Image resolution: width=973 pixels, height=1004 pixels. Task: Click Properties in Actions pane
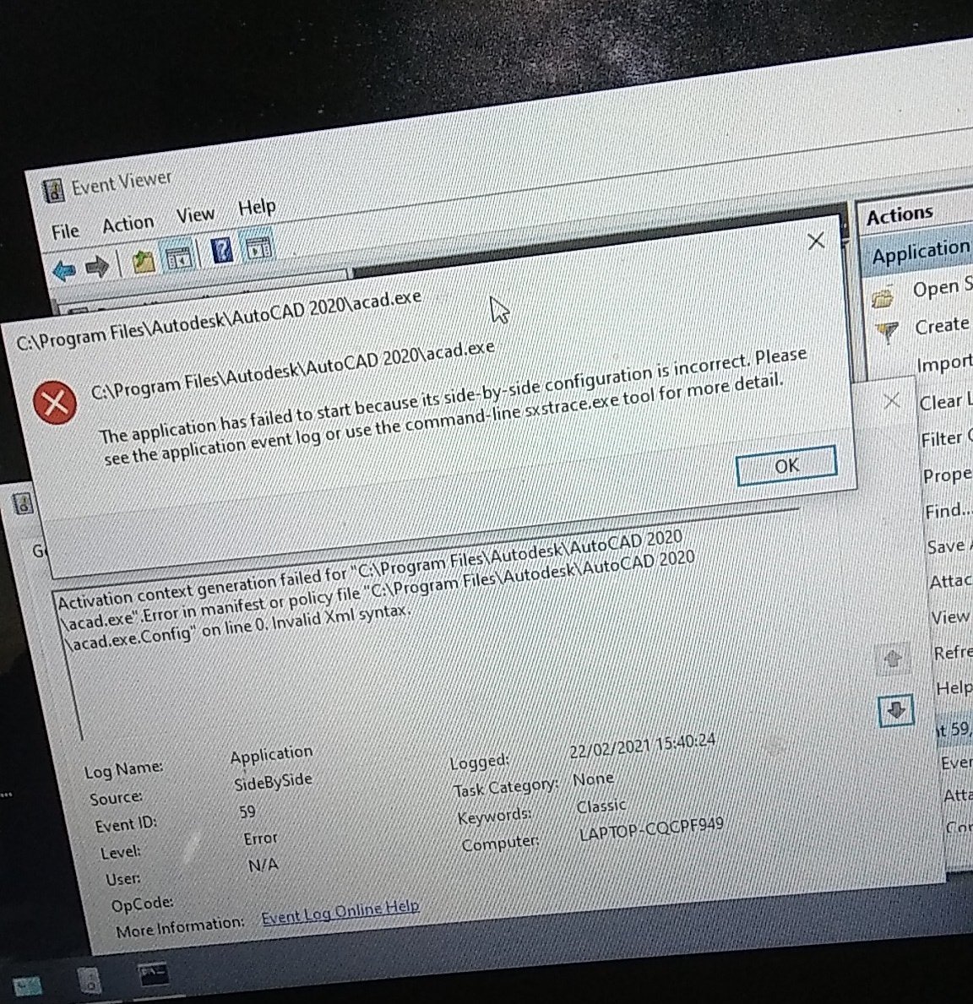coord(948,475)
